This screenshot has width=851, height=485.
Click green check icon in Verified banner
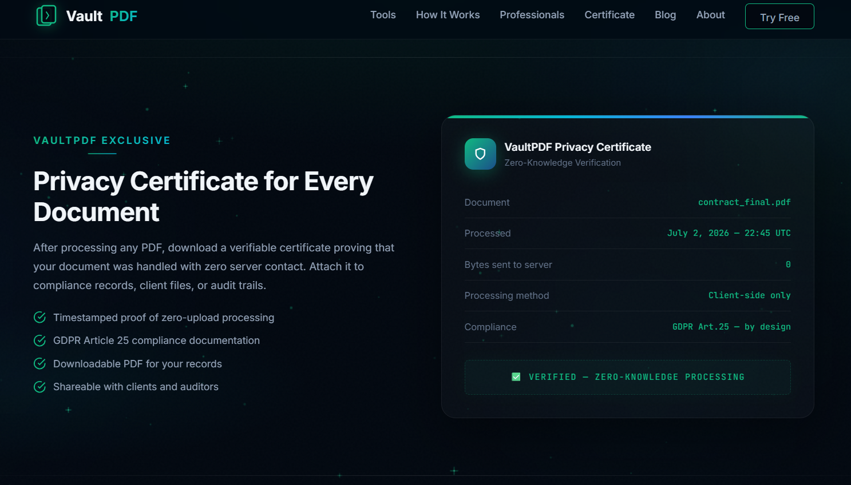pyautogui.click(x=516, y=377)
